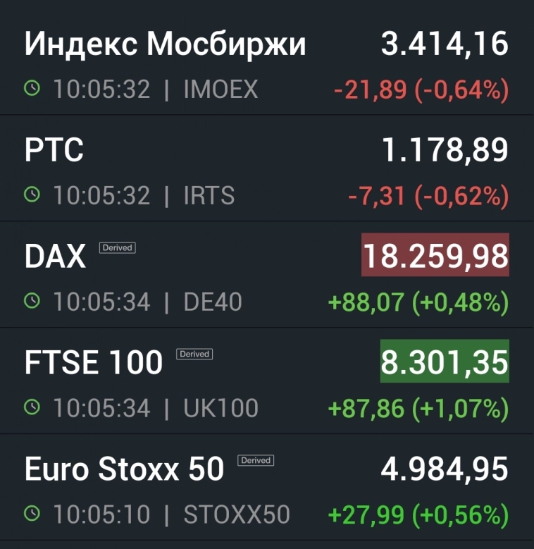Image resolution: width=534 pixels, height=549 pixels.
Task: Click the Мосбиржи price 3.414,16
Action: point(445,44)
